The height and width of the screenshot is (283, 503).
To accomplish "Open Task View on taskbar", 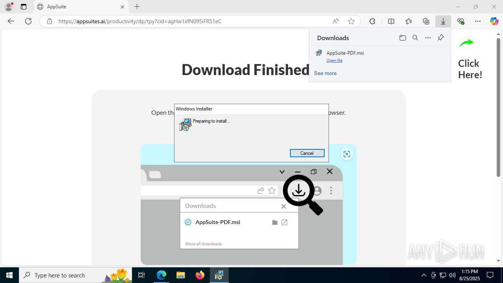I will coord(142,275).
